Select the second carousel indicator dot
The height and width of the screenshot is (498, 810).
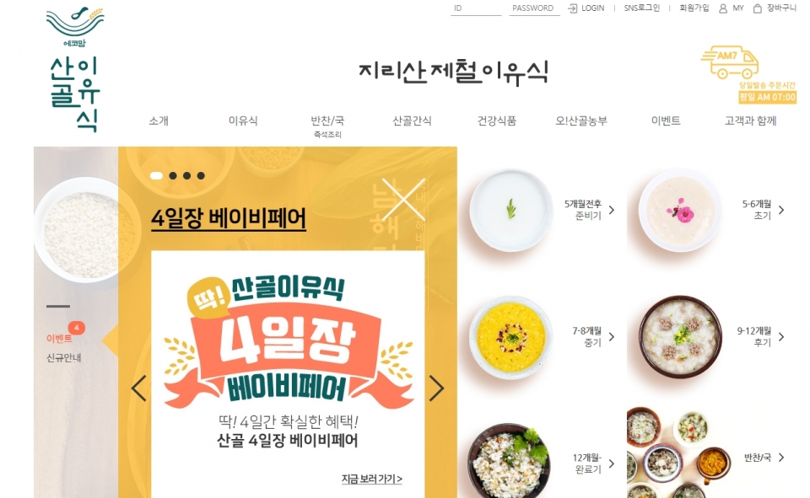173,175
